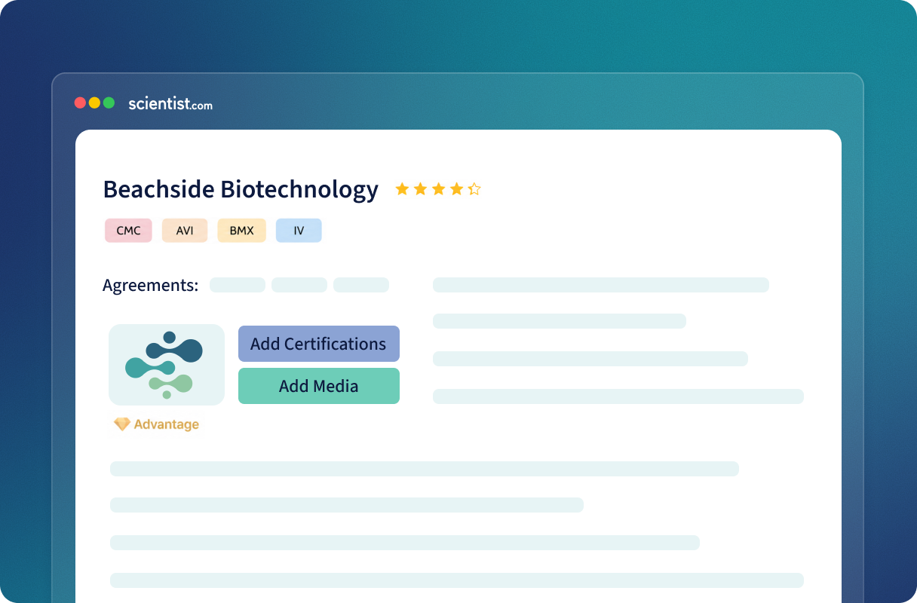
Task: Select the IV tag
Action: tap(299, 231)
